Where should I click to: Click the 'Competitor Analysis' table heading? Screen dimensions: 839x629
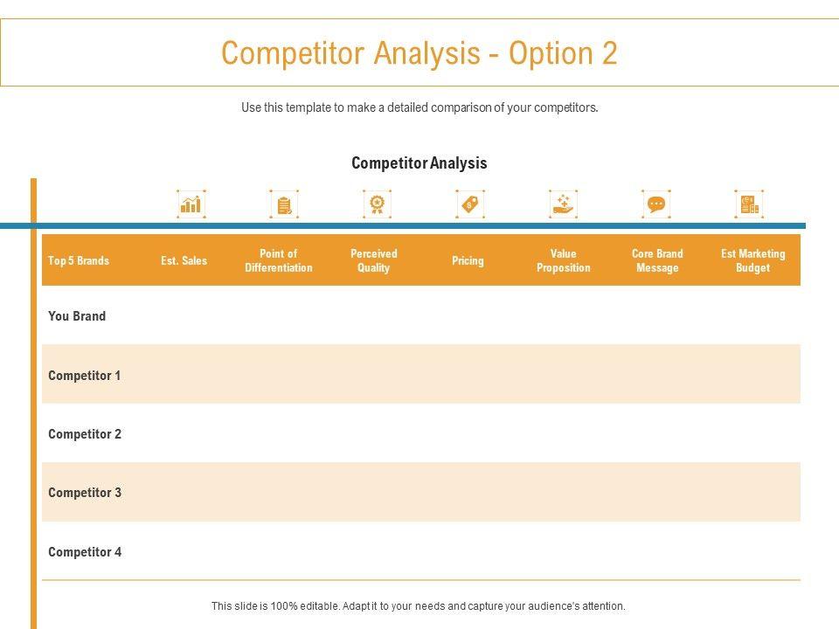419,163
